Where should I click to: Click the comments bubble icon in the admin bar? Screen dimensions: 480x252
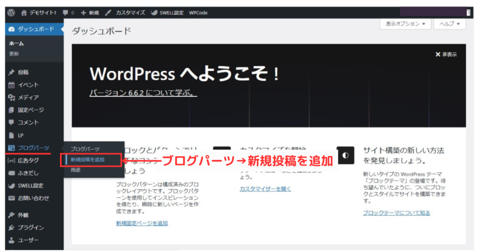click(x=66, y=13)
